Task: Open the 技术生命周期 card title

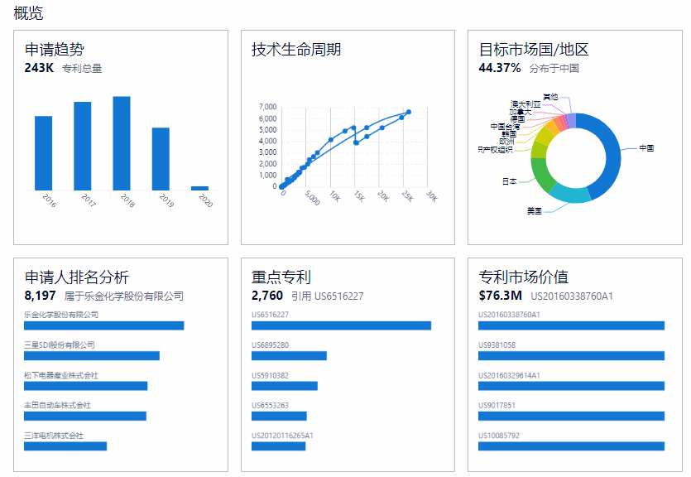Action: tap(296, 50)
